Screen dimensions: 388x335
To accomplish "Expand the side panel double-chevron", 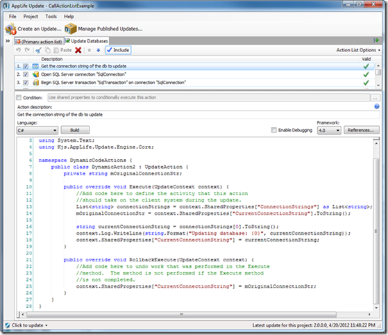I will [8, 41].
